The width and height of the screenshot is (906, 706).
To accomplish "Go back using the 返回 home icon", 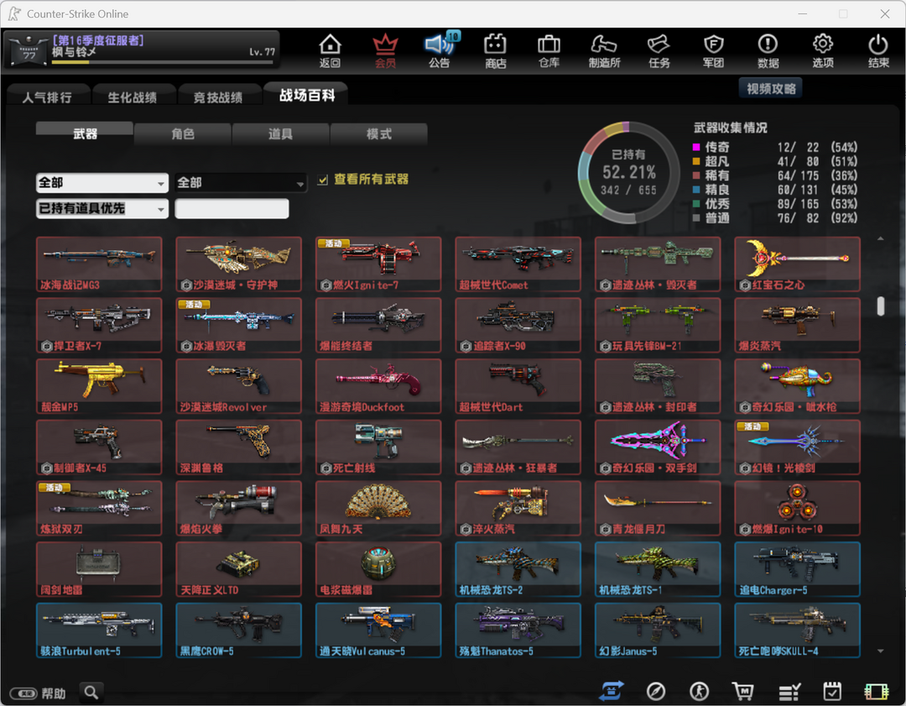I will [x=330, y=51].
